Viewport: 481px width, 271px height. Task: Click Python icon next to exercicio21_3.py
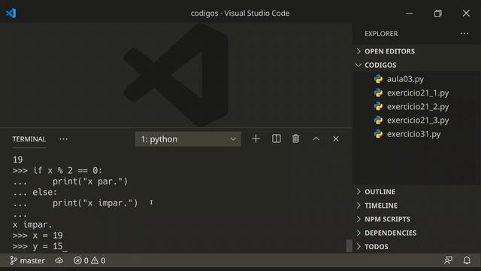click(378, 120)
